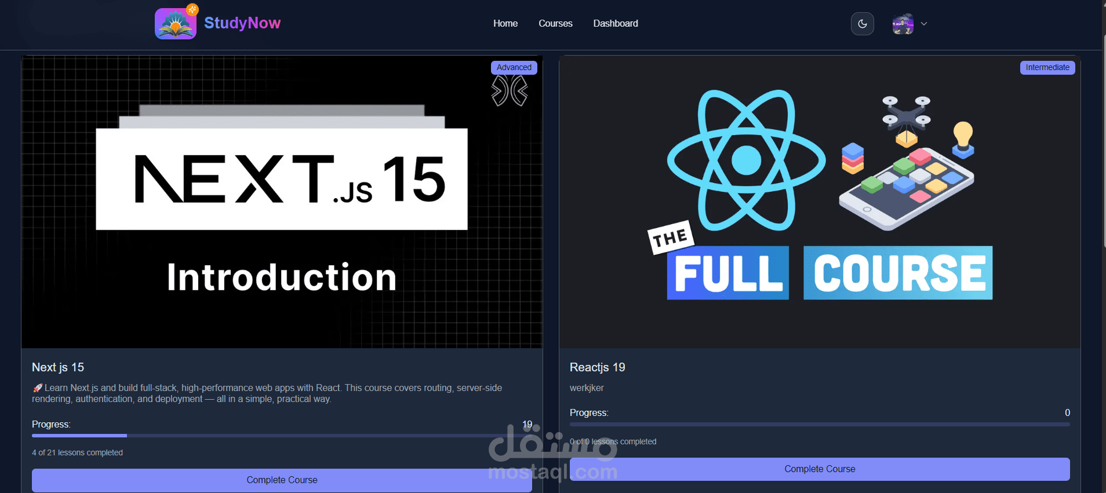Click the StudyNow logo icon
Viewport: 1106px width, 493px height.
176,23
